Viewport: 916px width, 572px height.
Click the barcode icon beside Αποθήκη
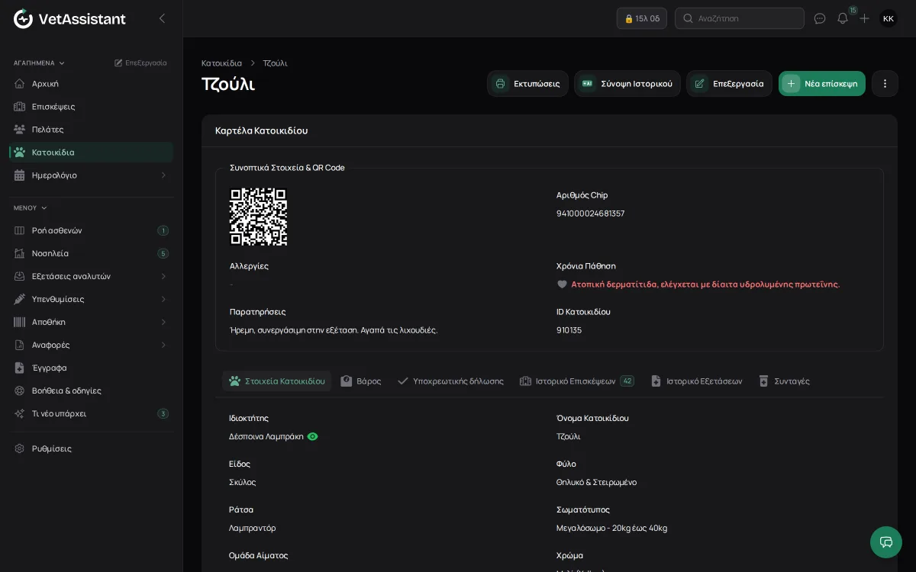tap(20, 322)
